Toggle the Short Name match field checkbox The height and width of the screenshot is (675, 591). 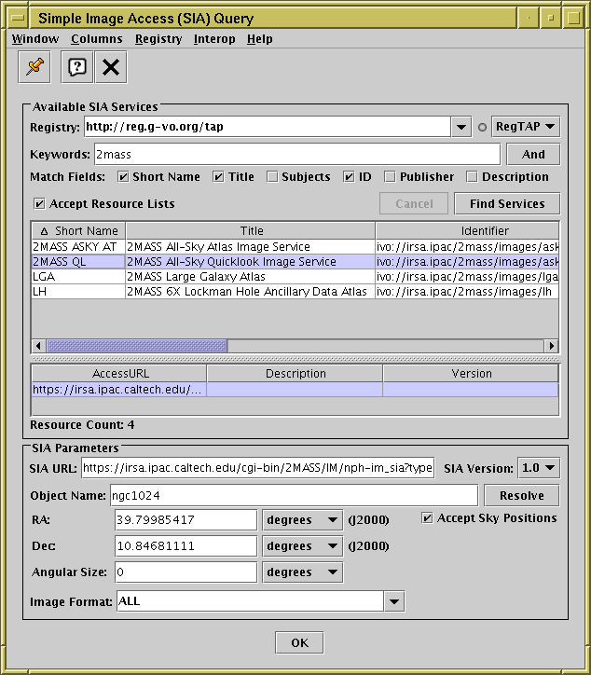coord(123,177)
